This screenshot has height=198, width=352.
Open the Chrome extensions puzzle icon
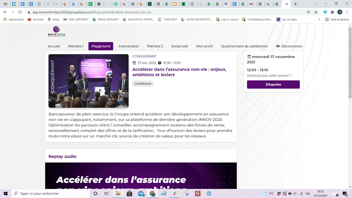tap(332, 12)
